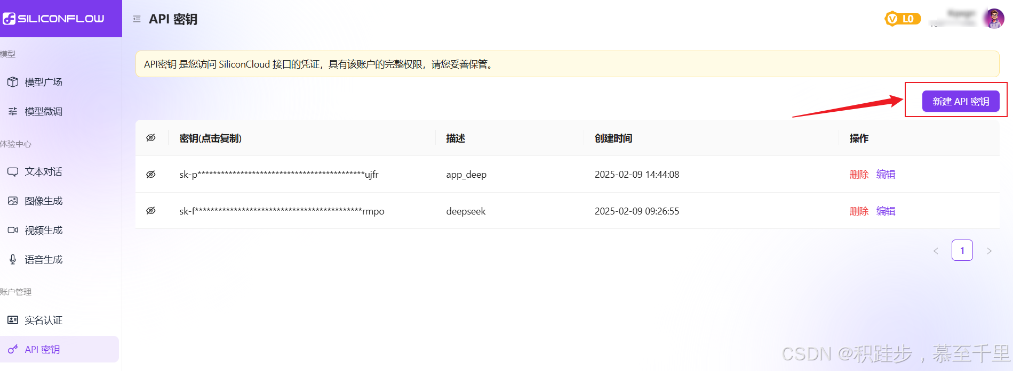
Task: Reveal the deepseek key with its eye icon
Action: [x=151, y=211]
